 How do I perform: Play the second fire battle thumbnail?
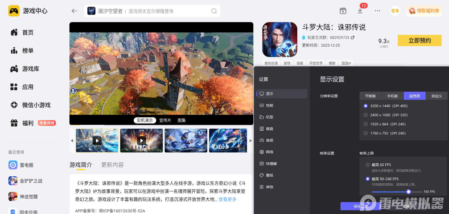click(x=142, y=141)
